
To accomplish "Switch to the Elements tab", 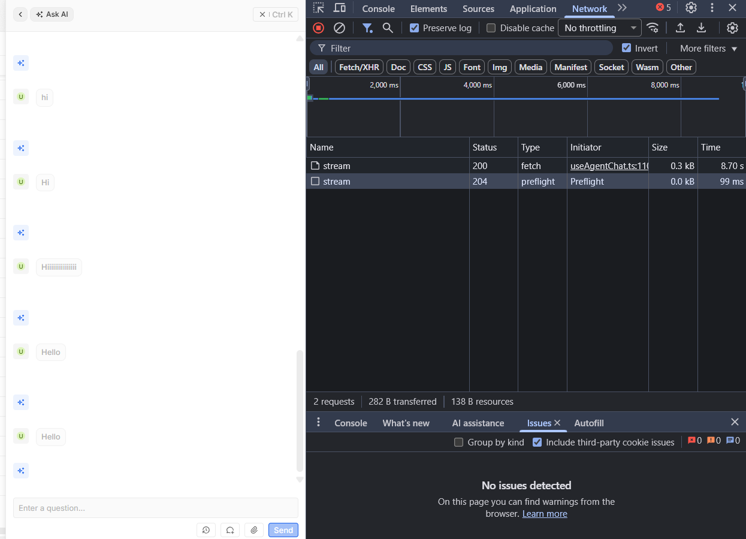I will 428,8.
